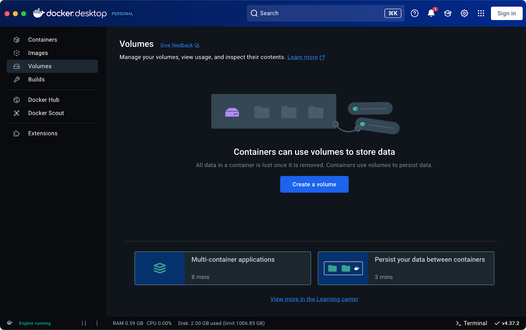526x330 pixels.
Task: Click the Engine running status text
Action: tap(35, 323)
